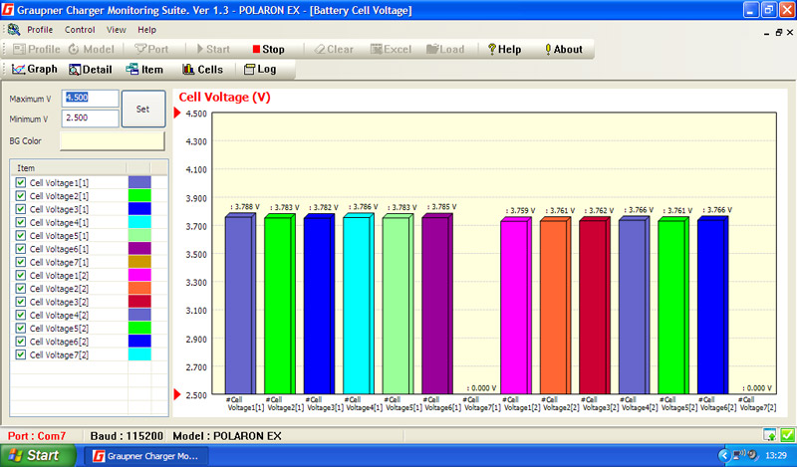Toggle Cell Voltage7[1] checkbox

(20, 262)
